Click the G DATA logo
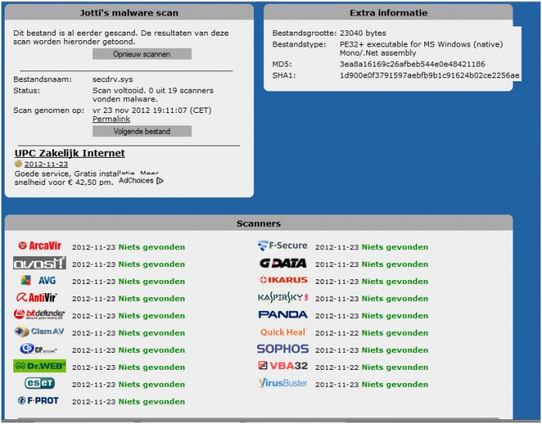This screenshot has width=542, height=424. (283, 263)
